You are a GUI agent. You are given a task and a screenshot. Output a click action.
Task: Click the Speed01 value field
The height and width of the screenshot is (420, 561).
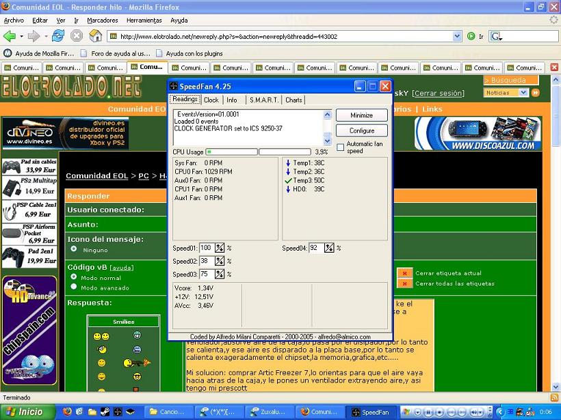click(207, 248)
